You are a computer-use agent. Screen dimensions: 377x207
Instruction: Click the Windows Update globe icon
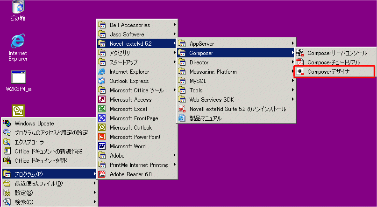coord(7,123)
